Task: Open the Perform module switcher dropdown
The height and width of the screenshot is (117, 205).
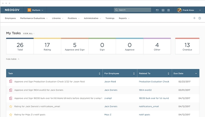Action: pos(37,10)
